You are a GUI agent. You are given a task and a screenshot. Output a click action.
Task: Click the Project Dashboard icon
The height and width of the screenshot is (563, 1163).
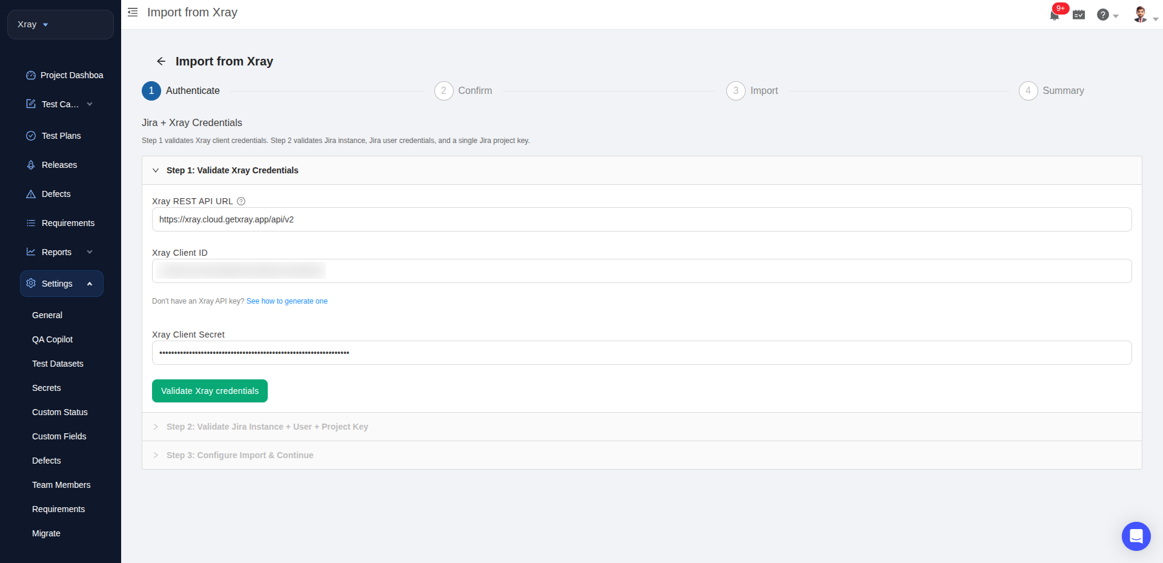31,75
